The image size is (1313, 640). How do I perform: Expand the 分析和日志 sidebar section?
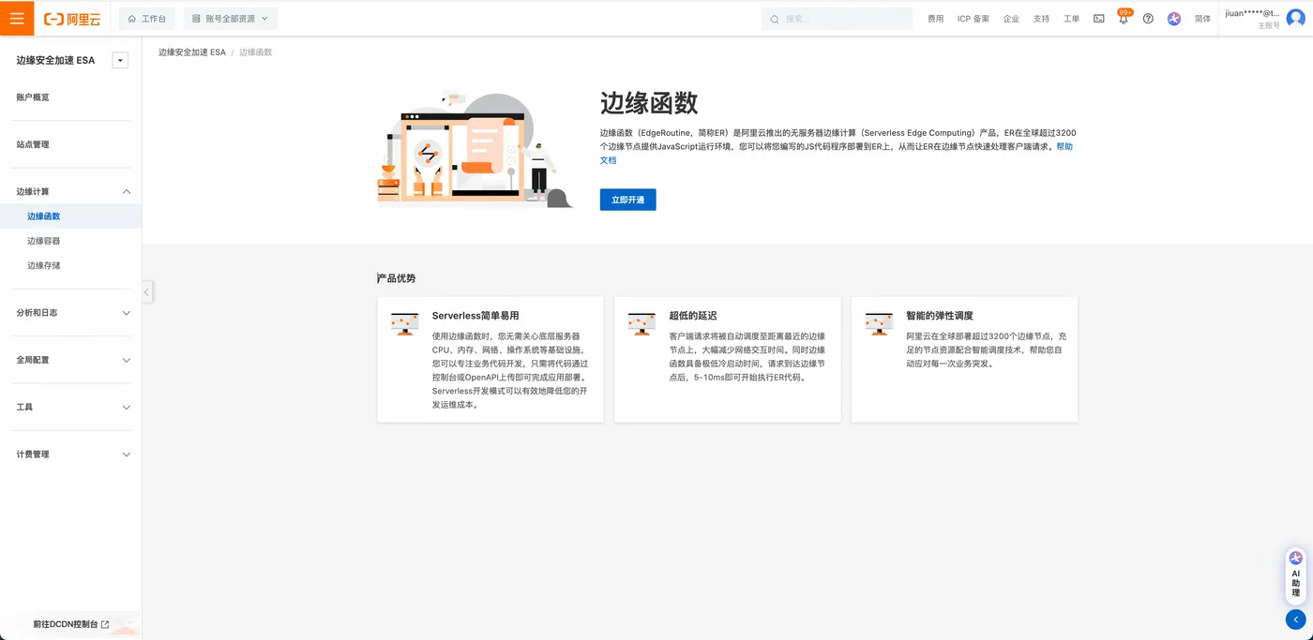70,313
